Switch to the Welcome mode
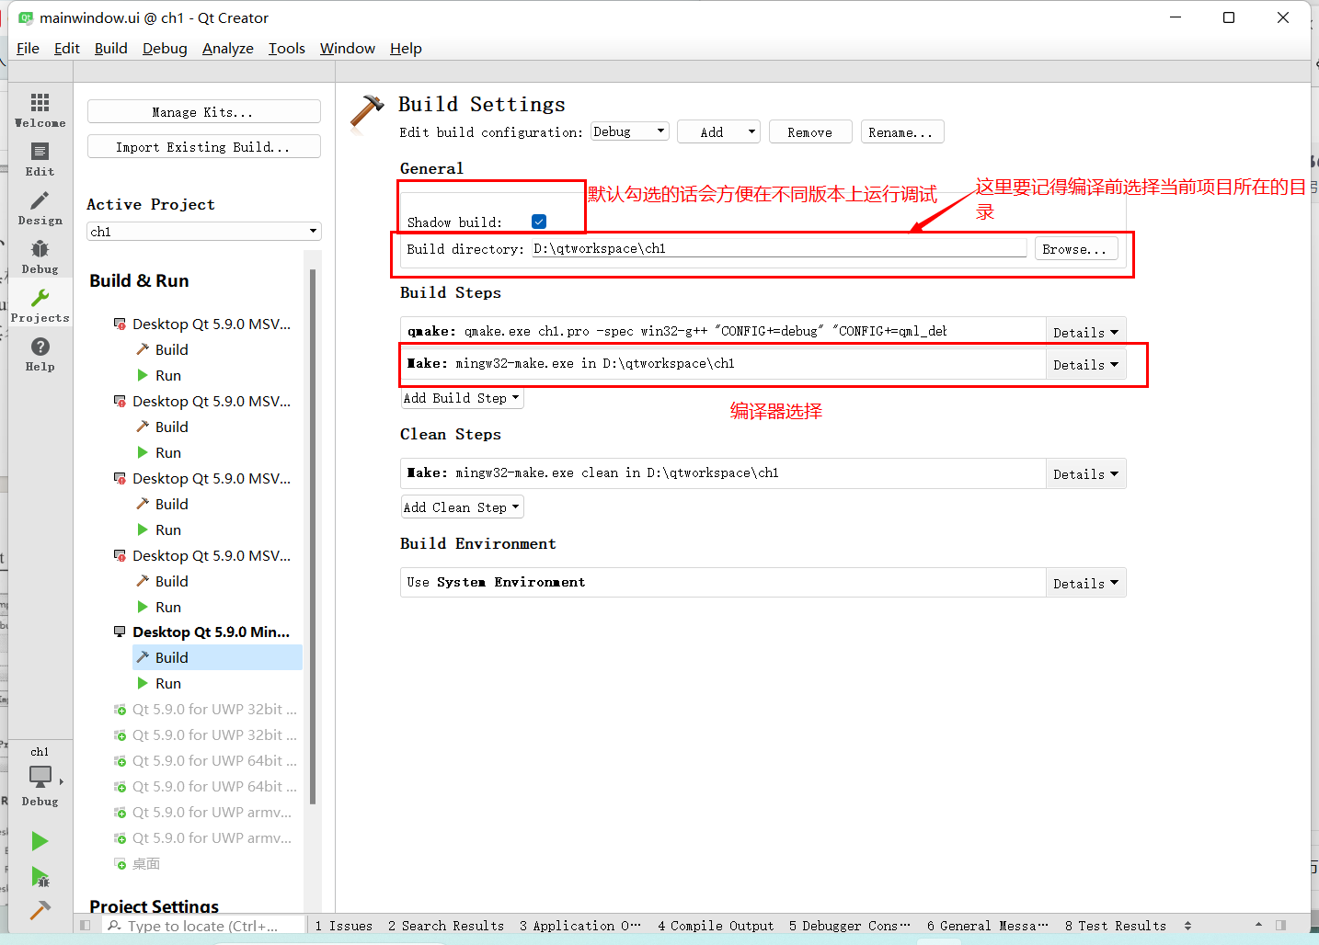This screenshot has width=1319, height=945. [40, 110]
